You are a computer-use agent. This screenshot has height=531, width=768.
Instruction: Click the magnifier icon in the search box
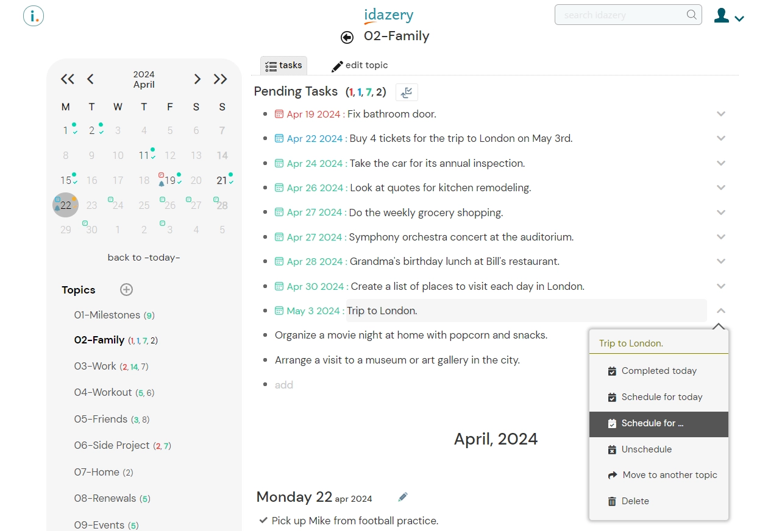pyautogui.click(x=691, y=15)
